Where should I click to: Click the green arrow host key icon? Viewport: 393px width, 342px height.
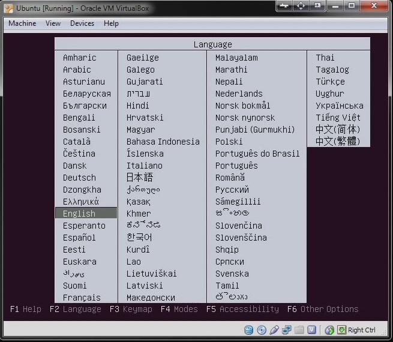tap(341, 330)
